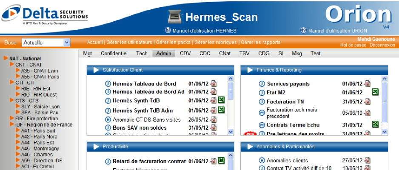Viewport: 399px width, 170px height.
Task: Open PDF for Hermès Tableau de Bord Ad
Action: 213,91
